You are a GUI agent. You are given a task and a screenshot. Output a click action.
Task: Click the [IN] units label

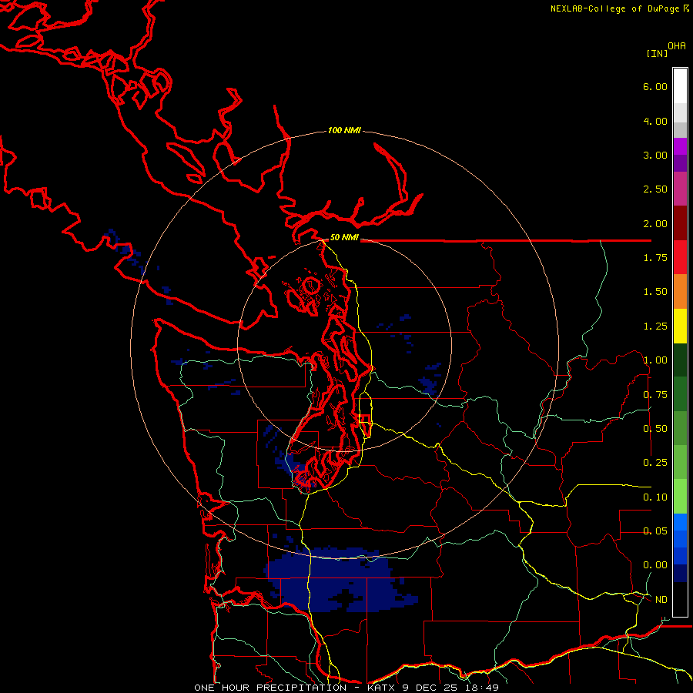657,53
